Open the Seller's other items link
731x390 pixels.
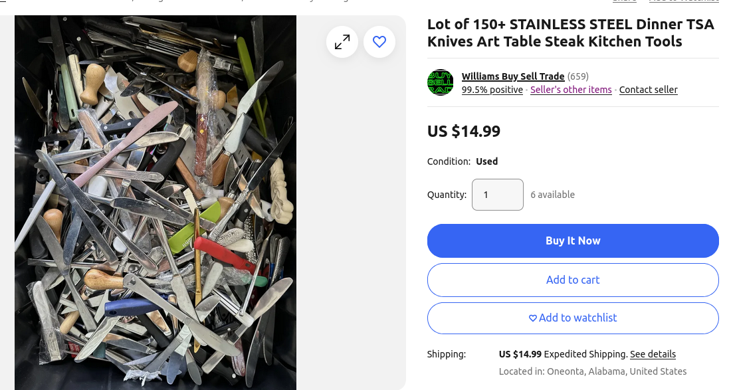[571, 90]
